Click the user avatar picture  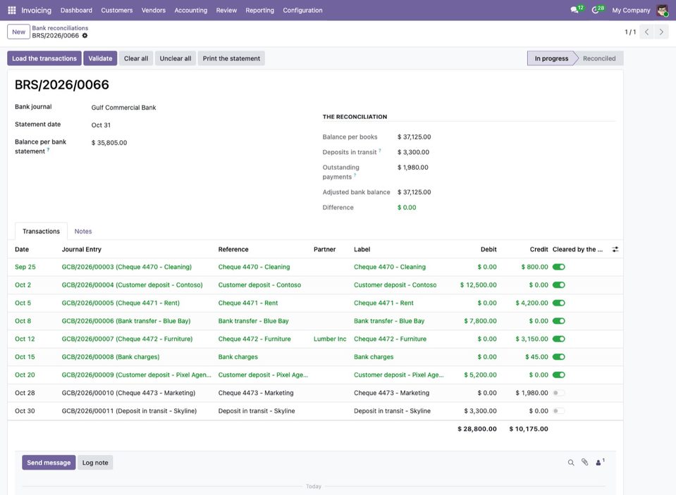click(662, 10)
